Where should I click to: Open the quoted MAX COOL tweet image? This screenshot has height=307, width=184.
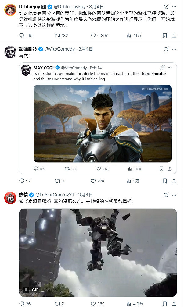pyautogui.click(x=103, y=124)
